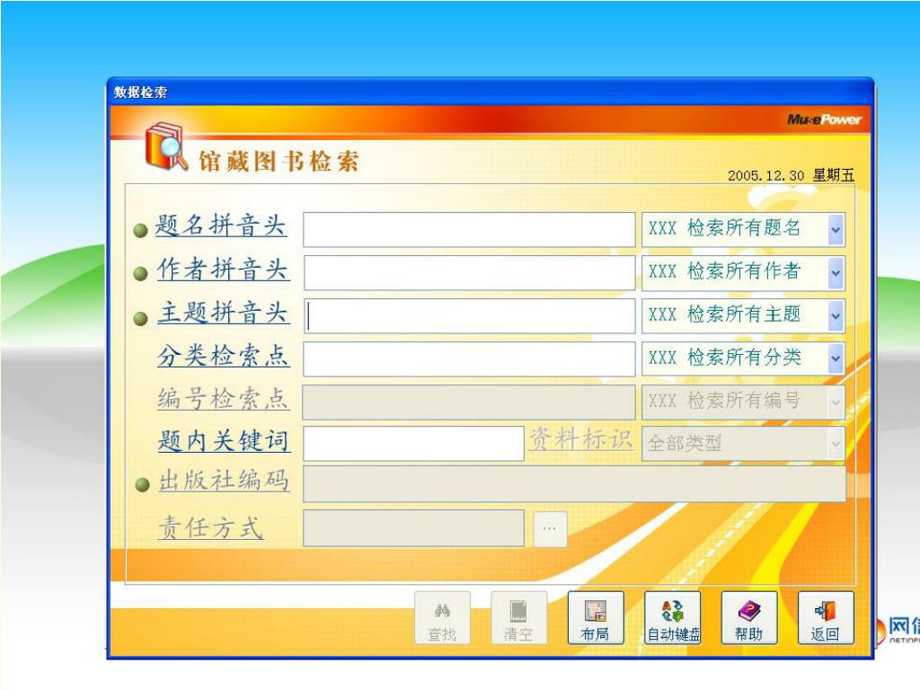Click inside the 主题拼音头 input field
The width and height of the screenshot is (920, 690).
467,315
